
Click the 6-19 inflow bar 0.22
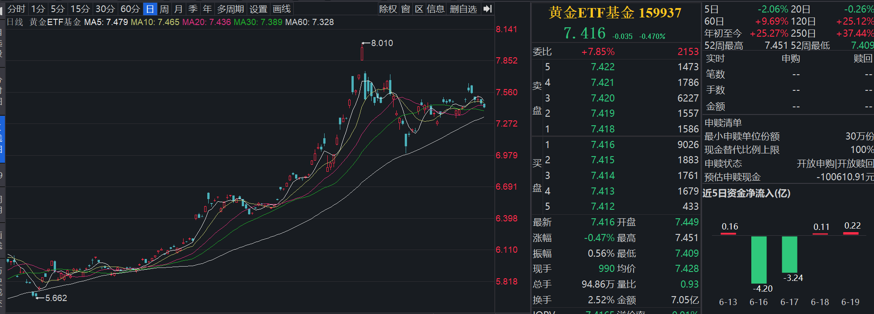pos(851,233)
